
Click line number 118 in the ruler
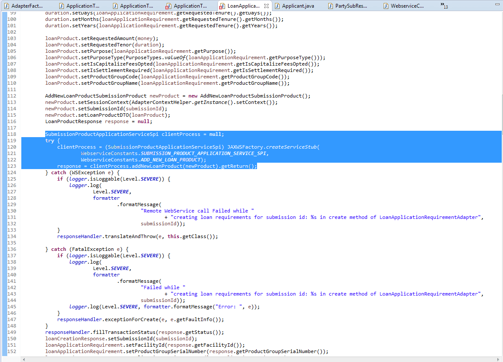click(12, 134)
